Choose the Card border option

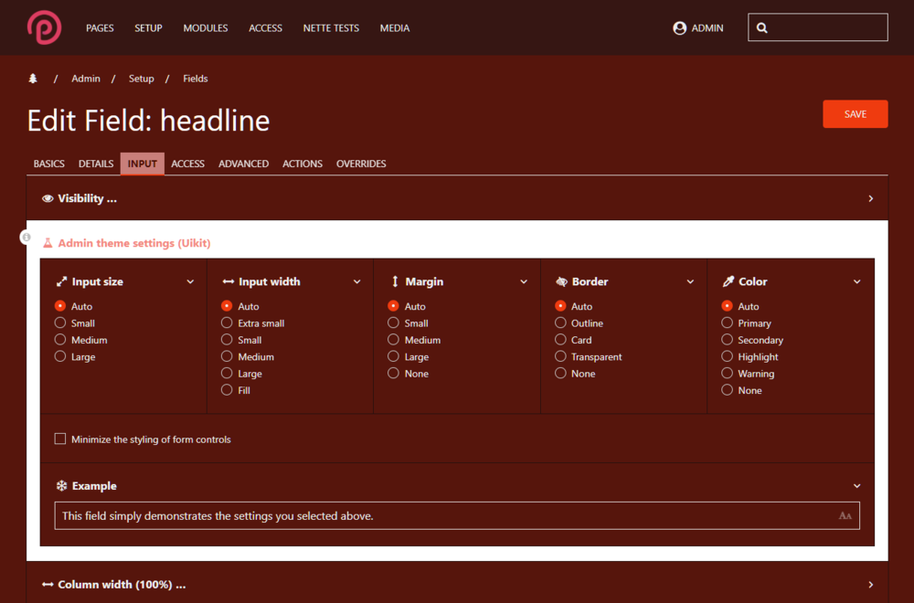pos(560,340)
